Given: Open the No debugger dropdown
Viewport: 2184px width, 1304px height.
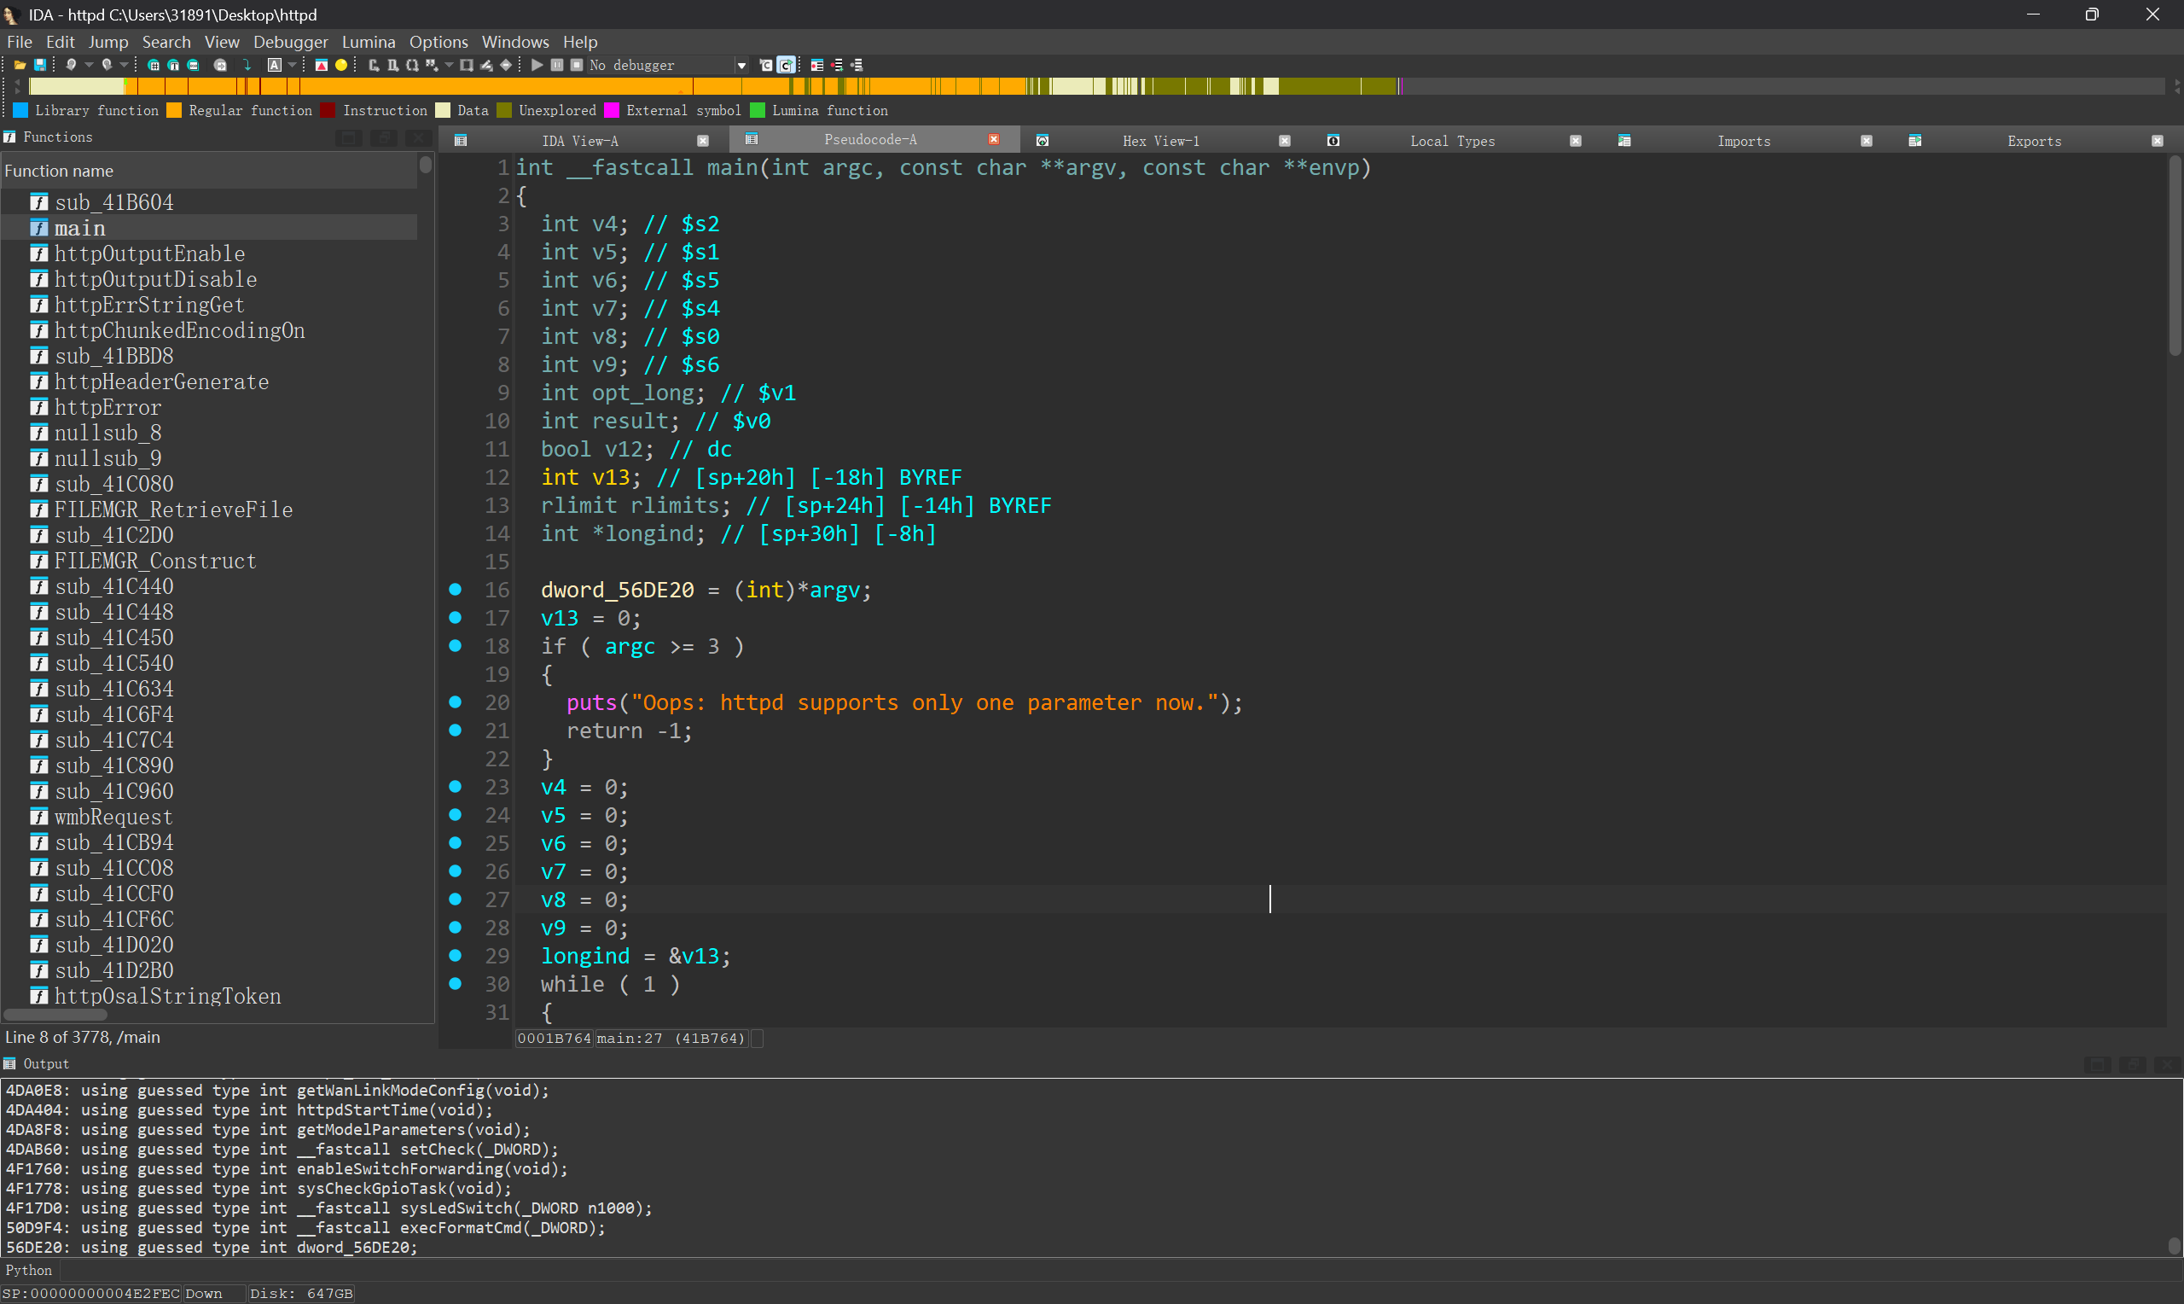Looking at the screenshot, I should [741, 65].
